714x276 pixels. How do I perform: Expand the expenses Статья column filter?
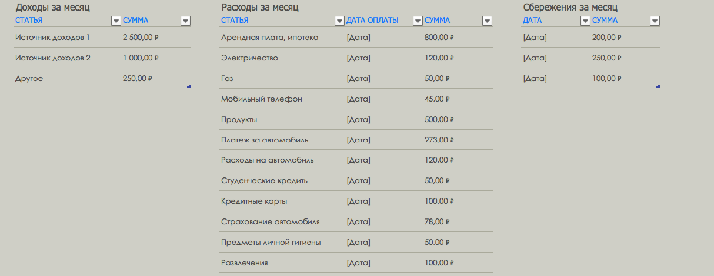339,21
